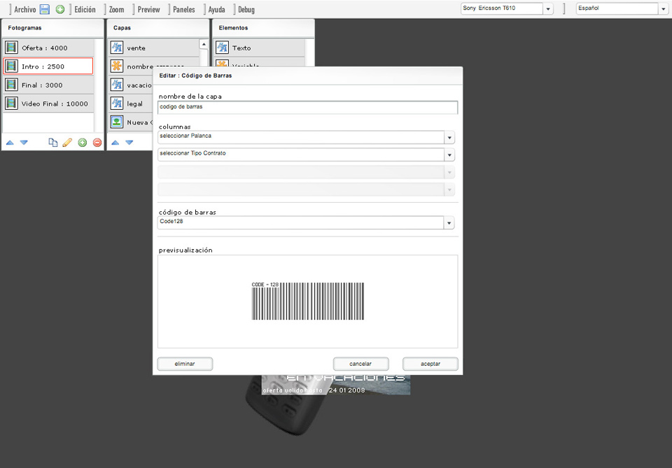Click the legal layer text icon
Screen dimensions: 672x468
[x=117, y=104]
